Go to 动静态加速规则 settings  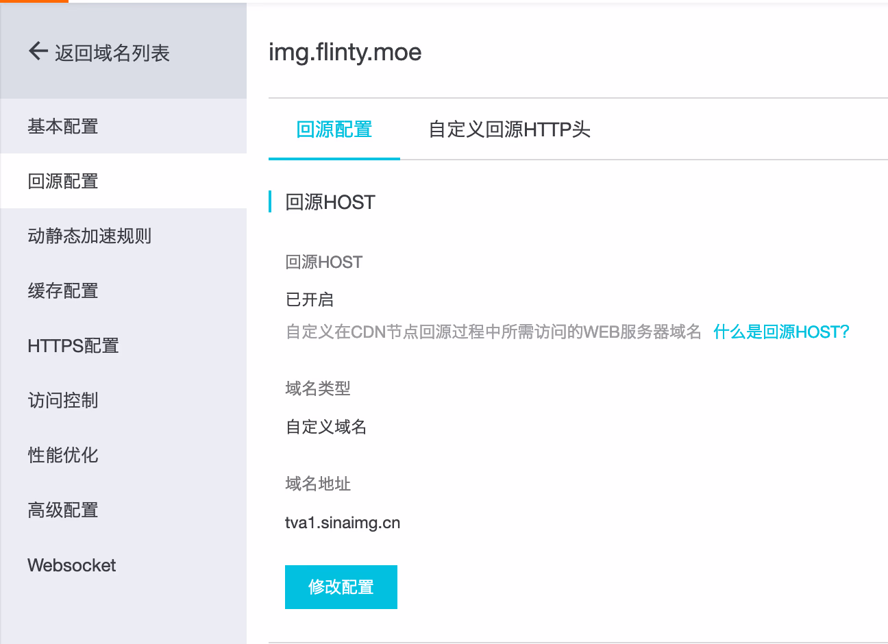tap(89, 236)
